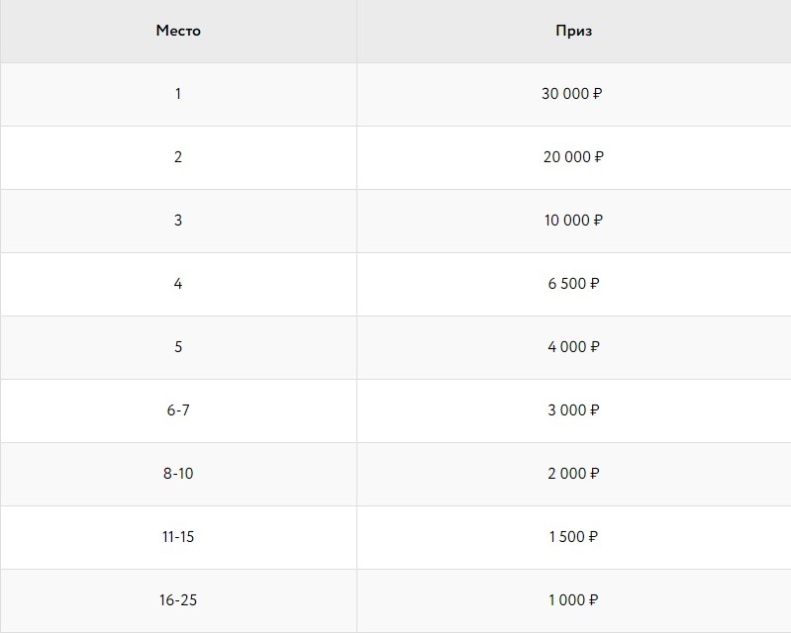Select the 30 000 ₽ prize cell
This screenshot has width=791, height=634.
tap(573, 95)
